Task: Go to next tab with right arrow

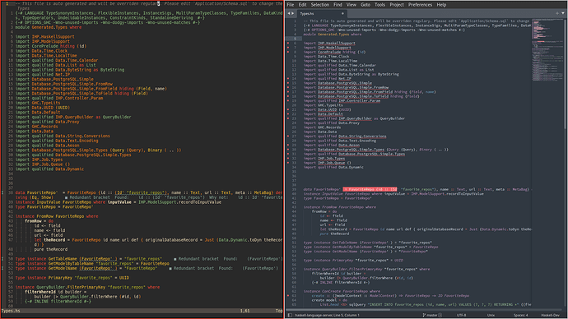Action: 293,14
